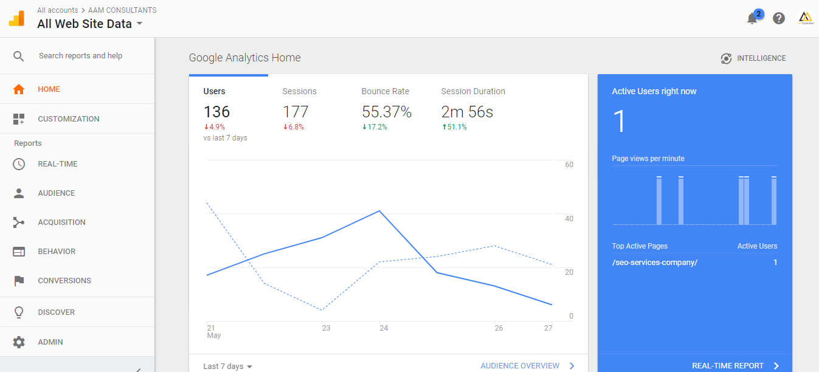The height and width of the screenshot is (372, 819).
Task: Open the Google Analytics home logo
Action: [x=16, y=18]
